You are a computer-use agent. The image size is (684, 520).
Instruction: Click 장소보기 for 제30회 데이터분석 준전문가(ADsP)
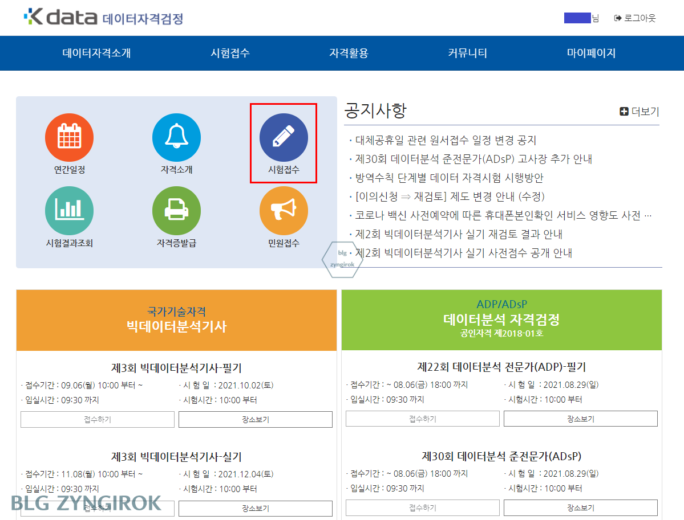(x=580, y=507)
